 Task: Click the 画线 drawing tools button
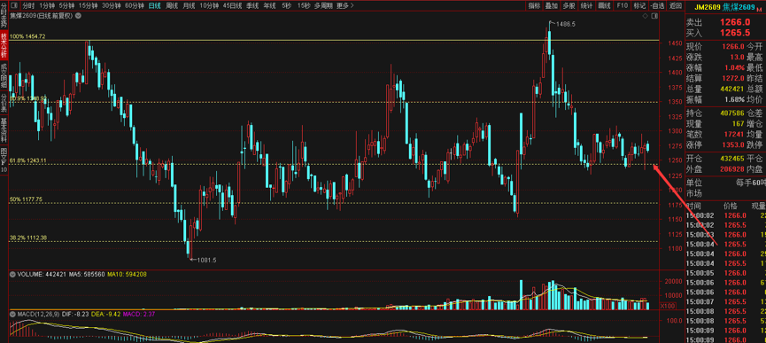click(x=604, y=6)
